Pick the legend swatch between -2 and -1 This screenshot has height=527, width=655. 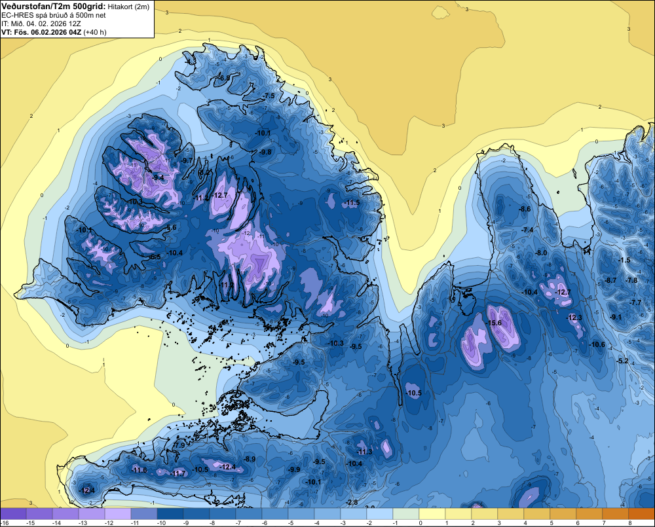[380, 514]
